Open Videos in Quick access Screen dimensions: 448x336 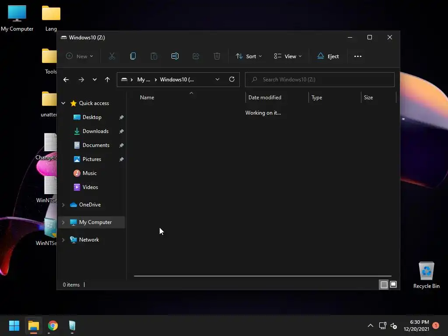(x=90, y=187)
